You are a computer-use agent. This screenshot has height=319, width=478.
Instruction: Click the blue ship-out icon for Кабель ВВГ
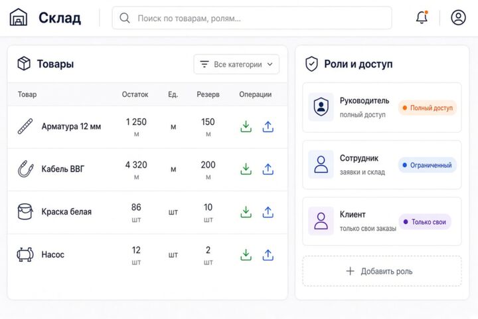tap(268, 169)
